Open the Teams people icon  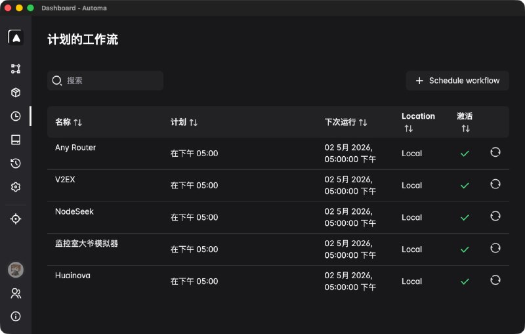click(x=15, y=293)
